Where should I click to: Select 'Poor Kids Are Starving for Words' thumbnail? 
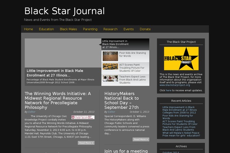(110, 56)
